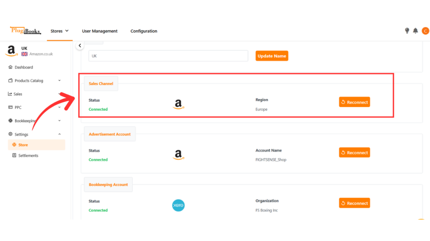This screenshot has width=430, height=241.
Task: Open the lightbulb tips icon
Action: pyautogui.click(x=407, y=31)
